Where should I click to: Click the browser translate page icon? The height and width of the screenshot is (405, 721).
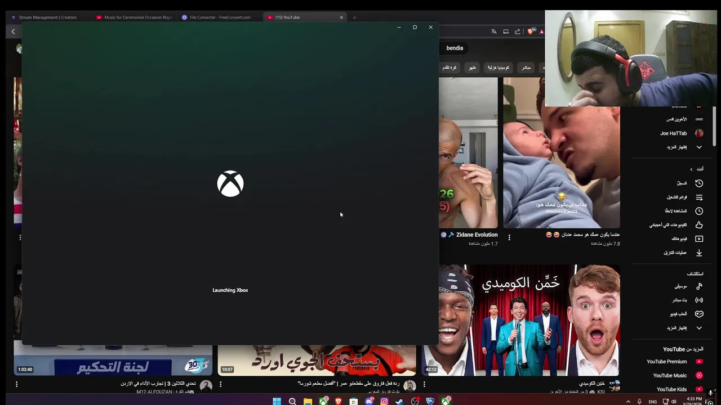(x=494, y=31)
